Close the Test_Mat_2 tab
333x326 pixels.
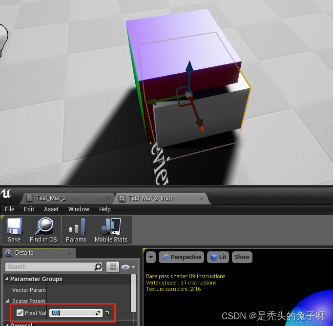tap(109, 199)
